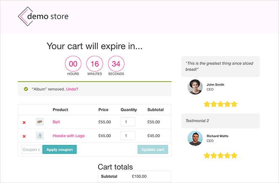
Task: Open the Belt product link
Action: [x=57, y=122]
